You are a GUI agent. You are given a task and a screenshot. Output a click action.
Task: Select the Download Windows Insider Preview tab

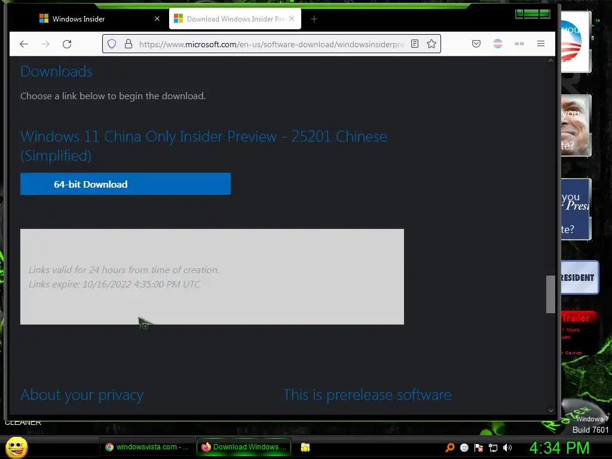point(235,19)
